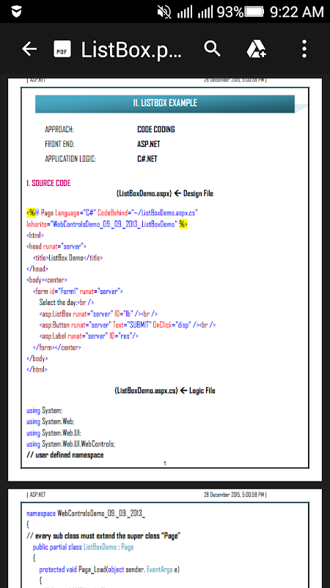Screen dimensions: 330x588
Task: Tap the 'C#.NET' value
Action: 147,159
